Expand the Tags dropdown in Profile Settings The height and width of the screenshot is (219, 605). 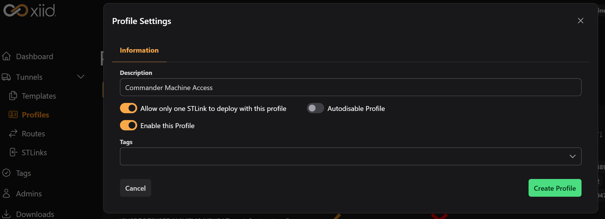tap(573, 156)
